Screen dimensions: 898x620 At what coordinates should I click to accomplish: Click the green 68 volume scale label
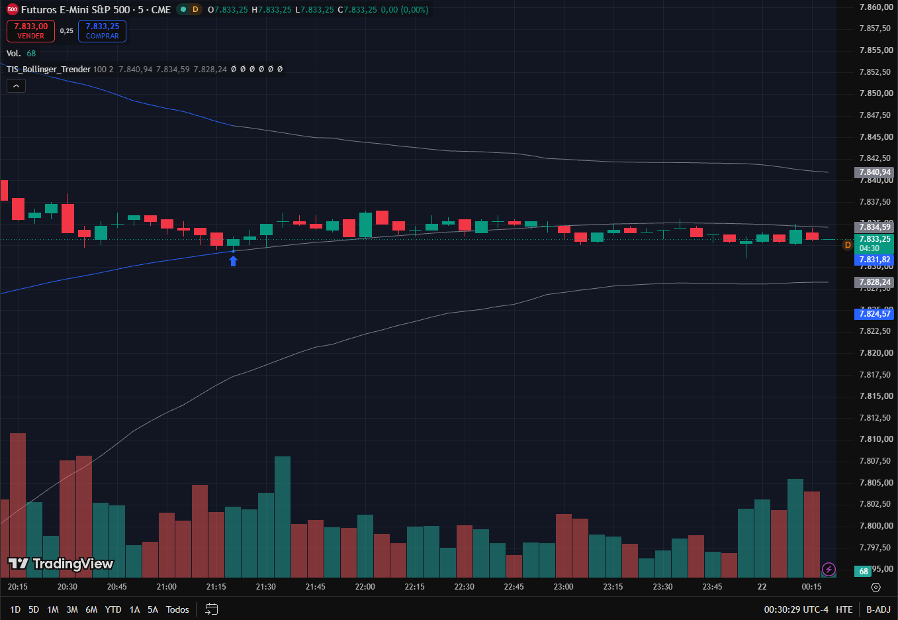click(x=864, y=571)
